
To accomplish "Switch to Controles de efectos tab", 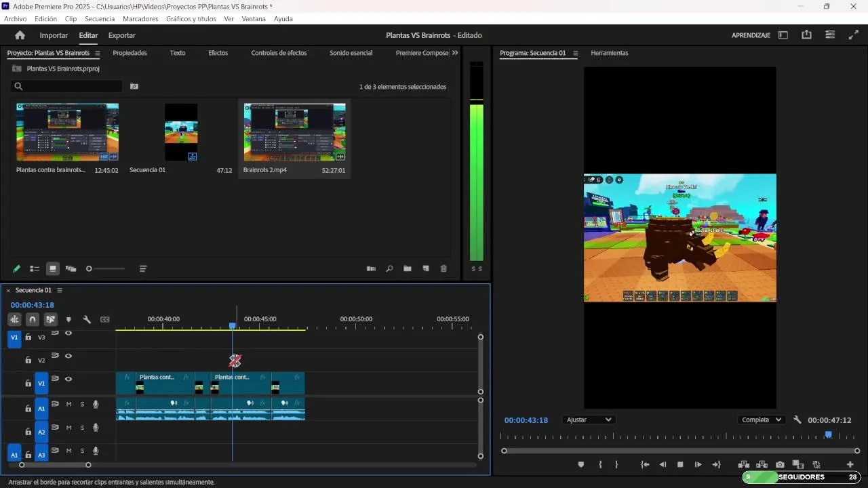I will (279, 53).
